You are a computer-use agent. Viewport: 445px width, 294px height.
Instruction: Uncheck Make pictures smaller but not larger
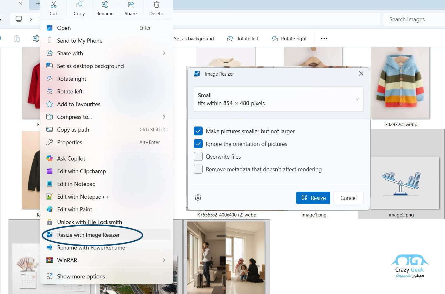pos(198,131)
